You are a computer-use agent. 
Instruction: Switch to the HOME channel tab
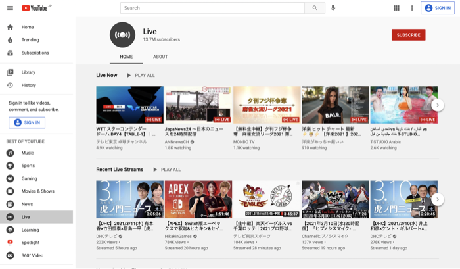(126, 57)
